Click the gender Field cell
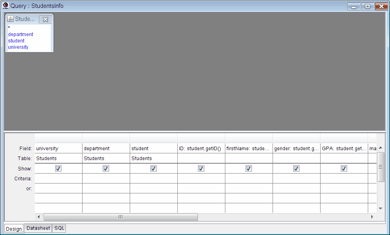The height and width of the screenshot is (235, 390). [x=296, y=148]
